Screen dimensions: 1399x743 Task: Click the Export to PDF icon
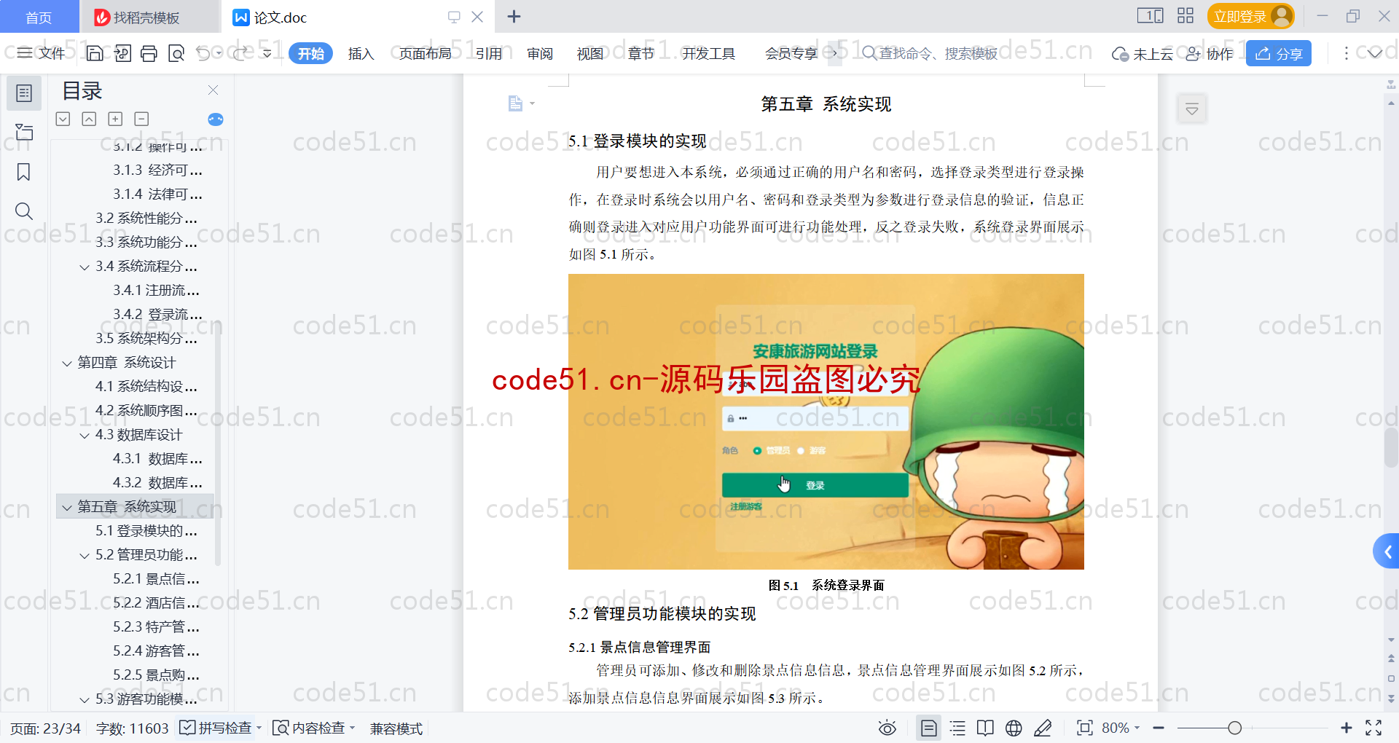pos(122,53)
